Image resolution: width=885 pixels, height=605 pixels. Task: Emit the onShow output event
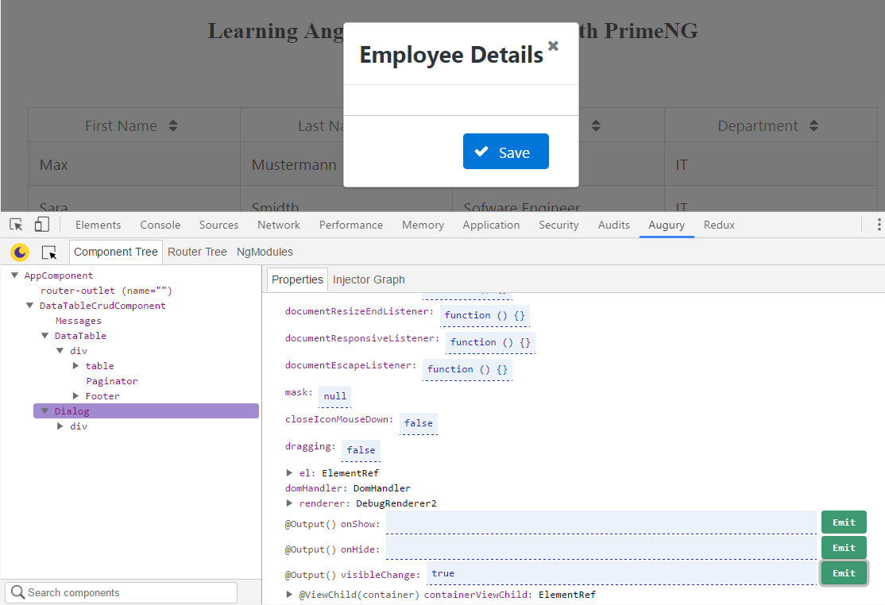point(844,522)
